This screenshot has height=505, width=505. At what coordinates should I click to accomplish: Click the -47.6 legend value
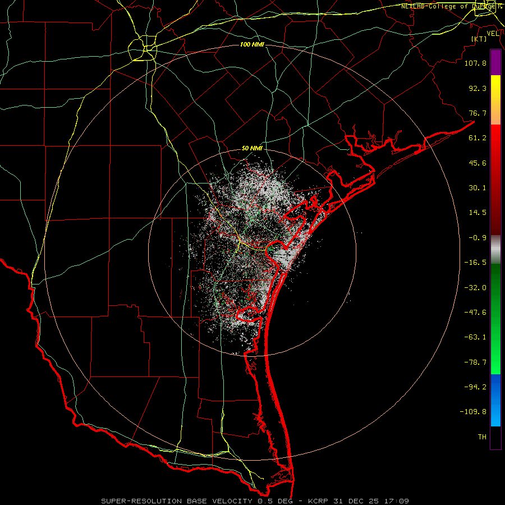tap(475, 313)
